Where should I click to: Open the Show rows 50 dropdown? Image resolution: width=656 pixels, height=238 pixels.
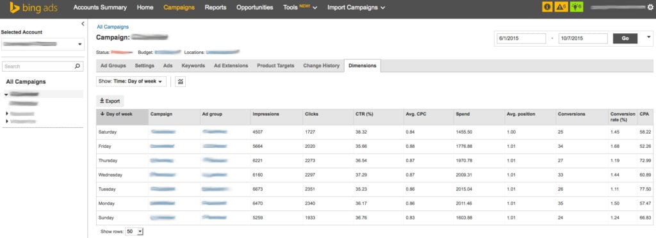pos(135,232)
